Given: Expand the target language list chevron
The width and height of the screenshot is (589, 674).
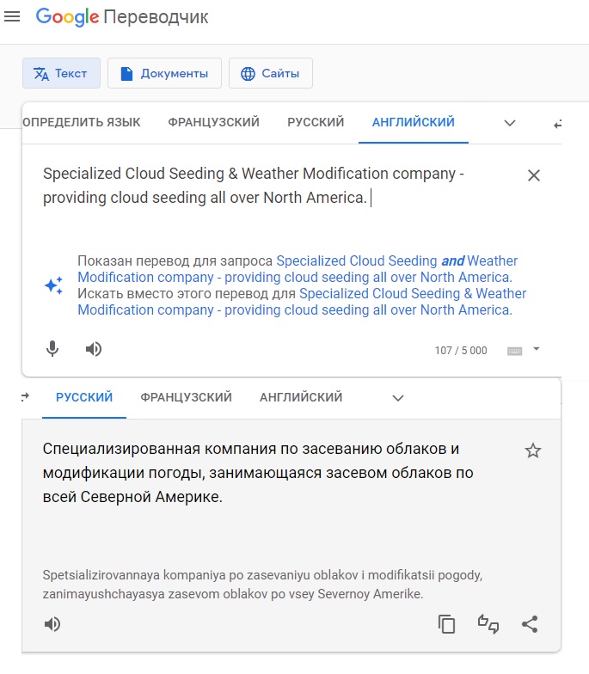Looking at the screenshot, I should pos(397,398).
